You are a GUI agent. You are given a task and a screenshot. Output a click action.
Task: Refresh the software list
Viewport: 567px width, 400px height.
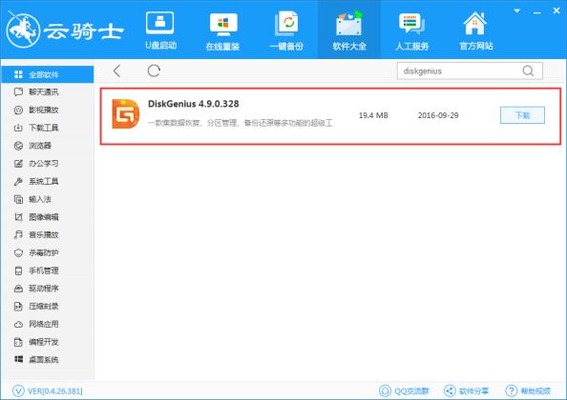(x=154, y=70)
